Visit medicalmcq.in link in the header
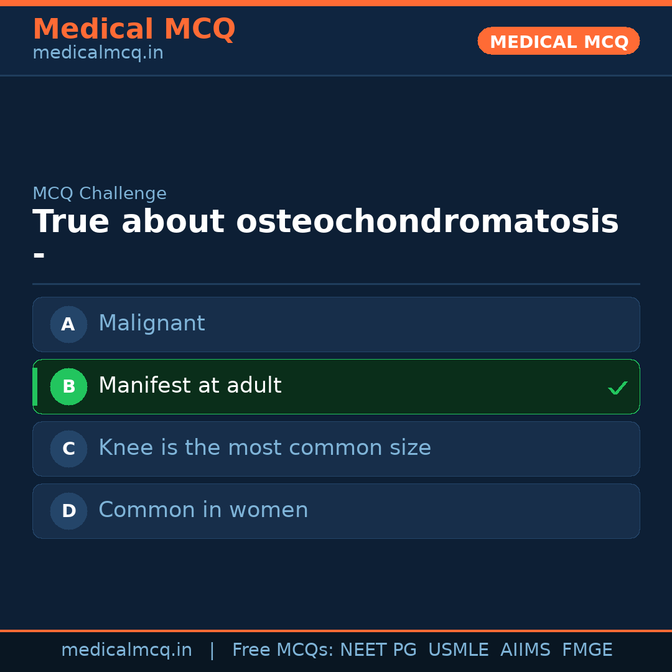This screenshot has height=672, width=672. click(x=98, y=52)
